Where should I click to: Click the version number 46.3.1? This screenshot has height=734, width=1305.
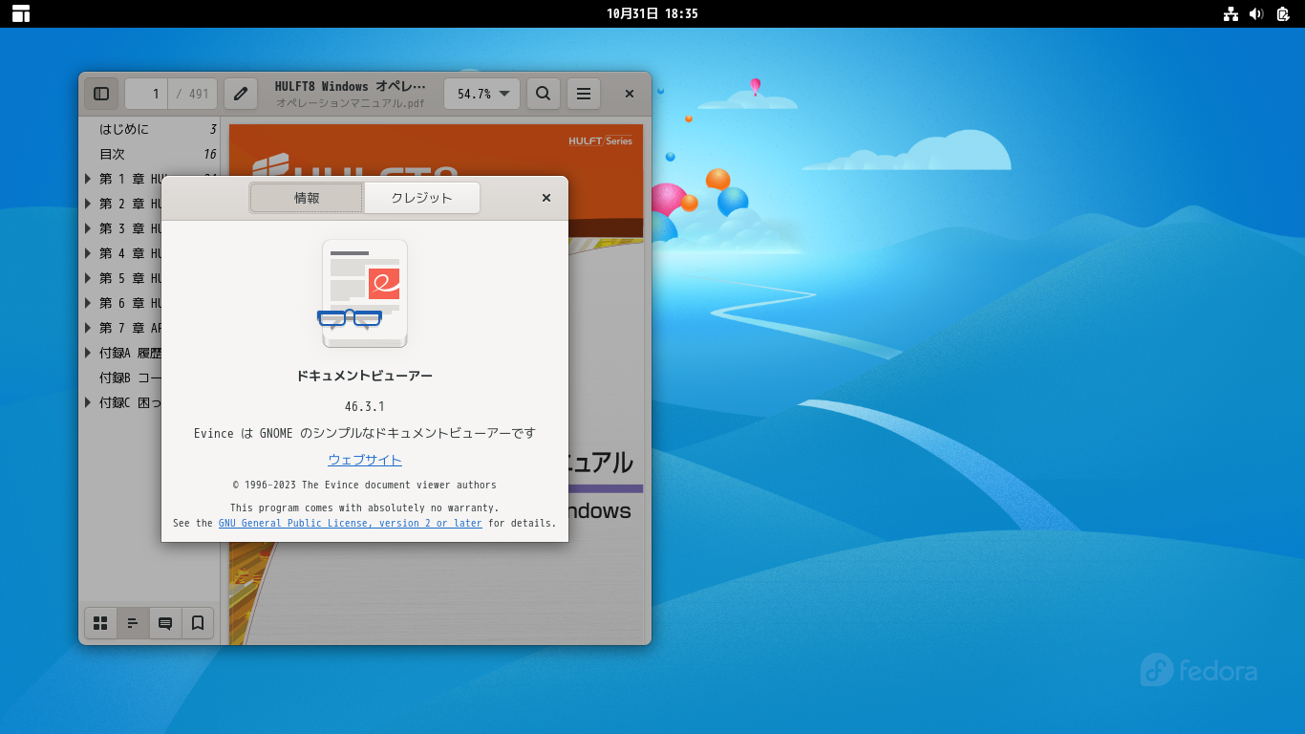pos(365,406)
